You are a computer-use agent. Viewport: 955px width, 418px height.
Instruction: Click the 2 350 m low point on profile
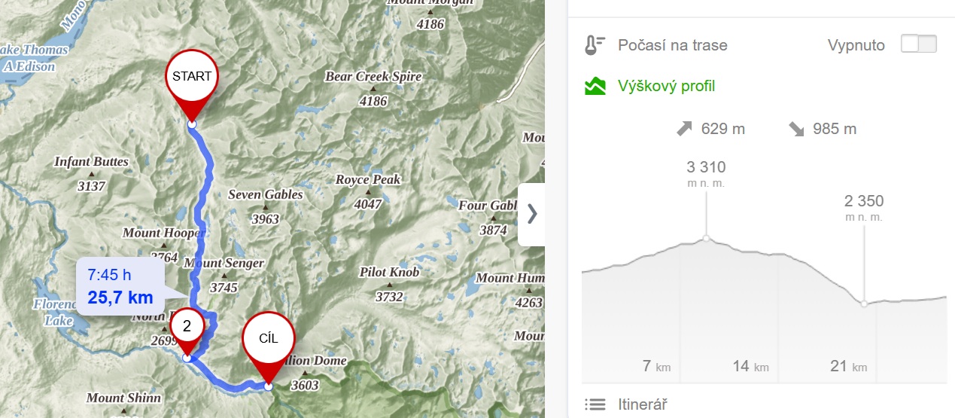(x=864, y=304)
